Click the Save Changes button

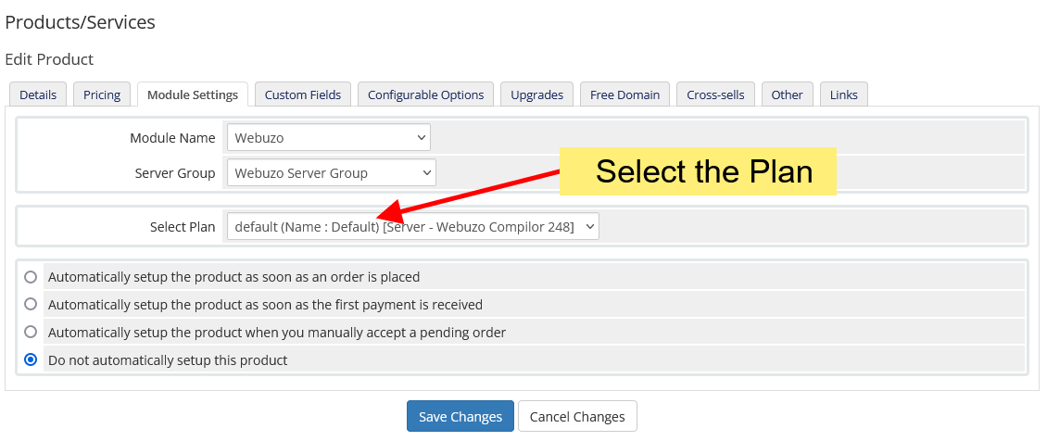point(460,417)
